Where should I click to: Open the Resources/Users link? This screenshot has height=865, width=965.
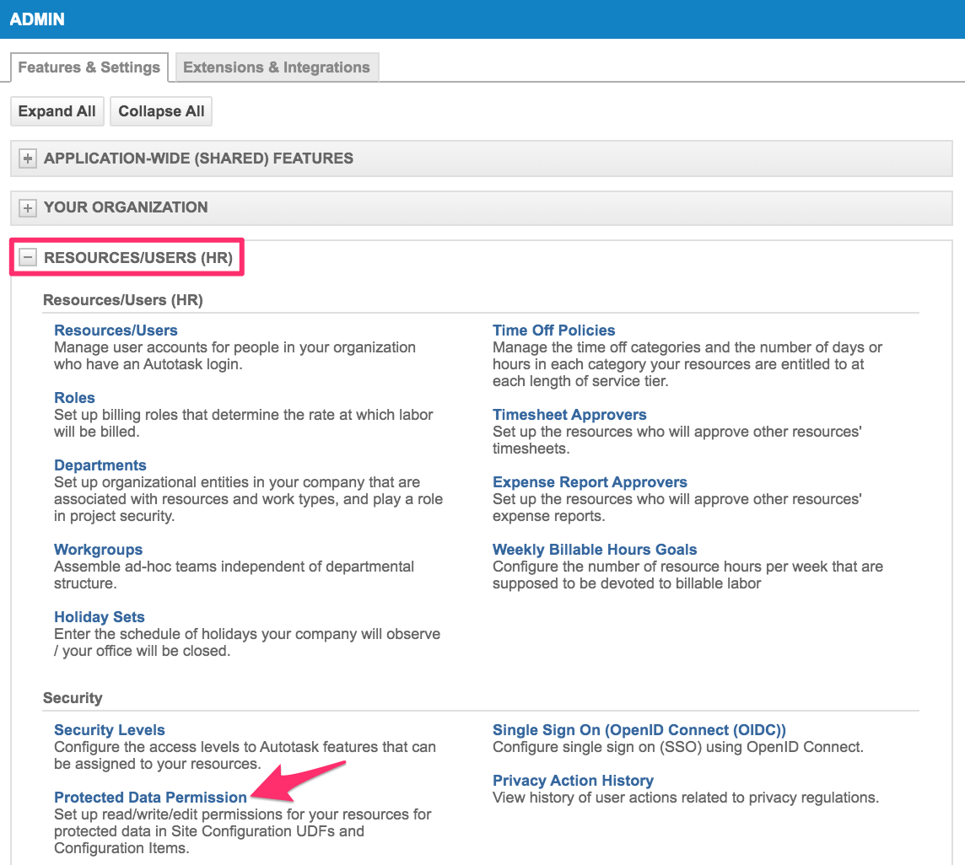point(116,330)
